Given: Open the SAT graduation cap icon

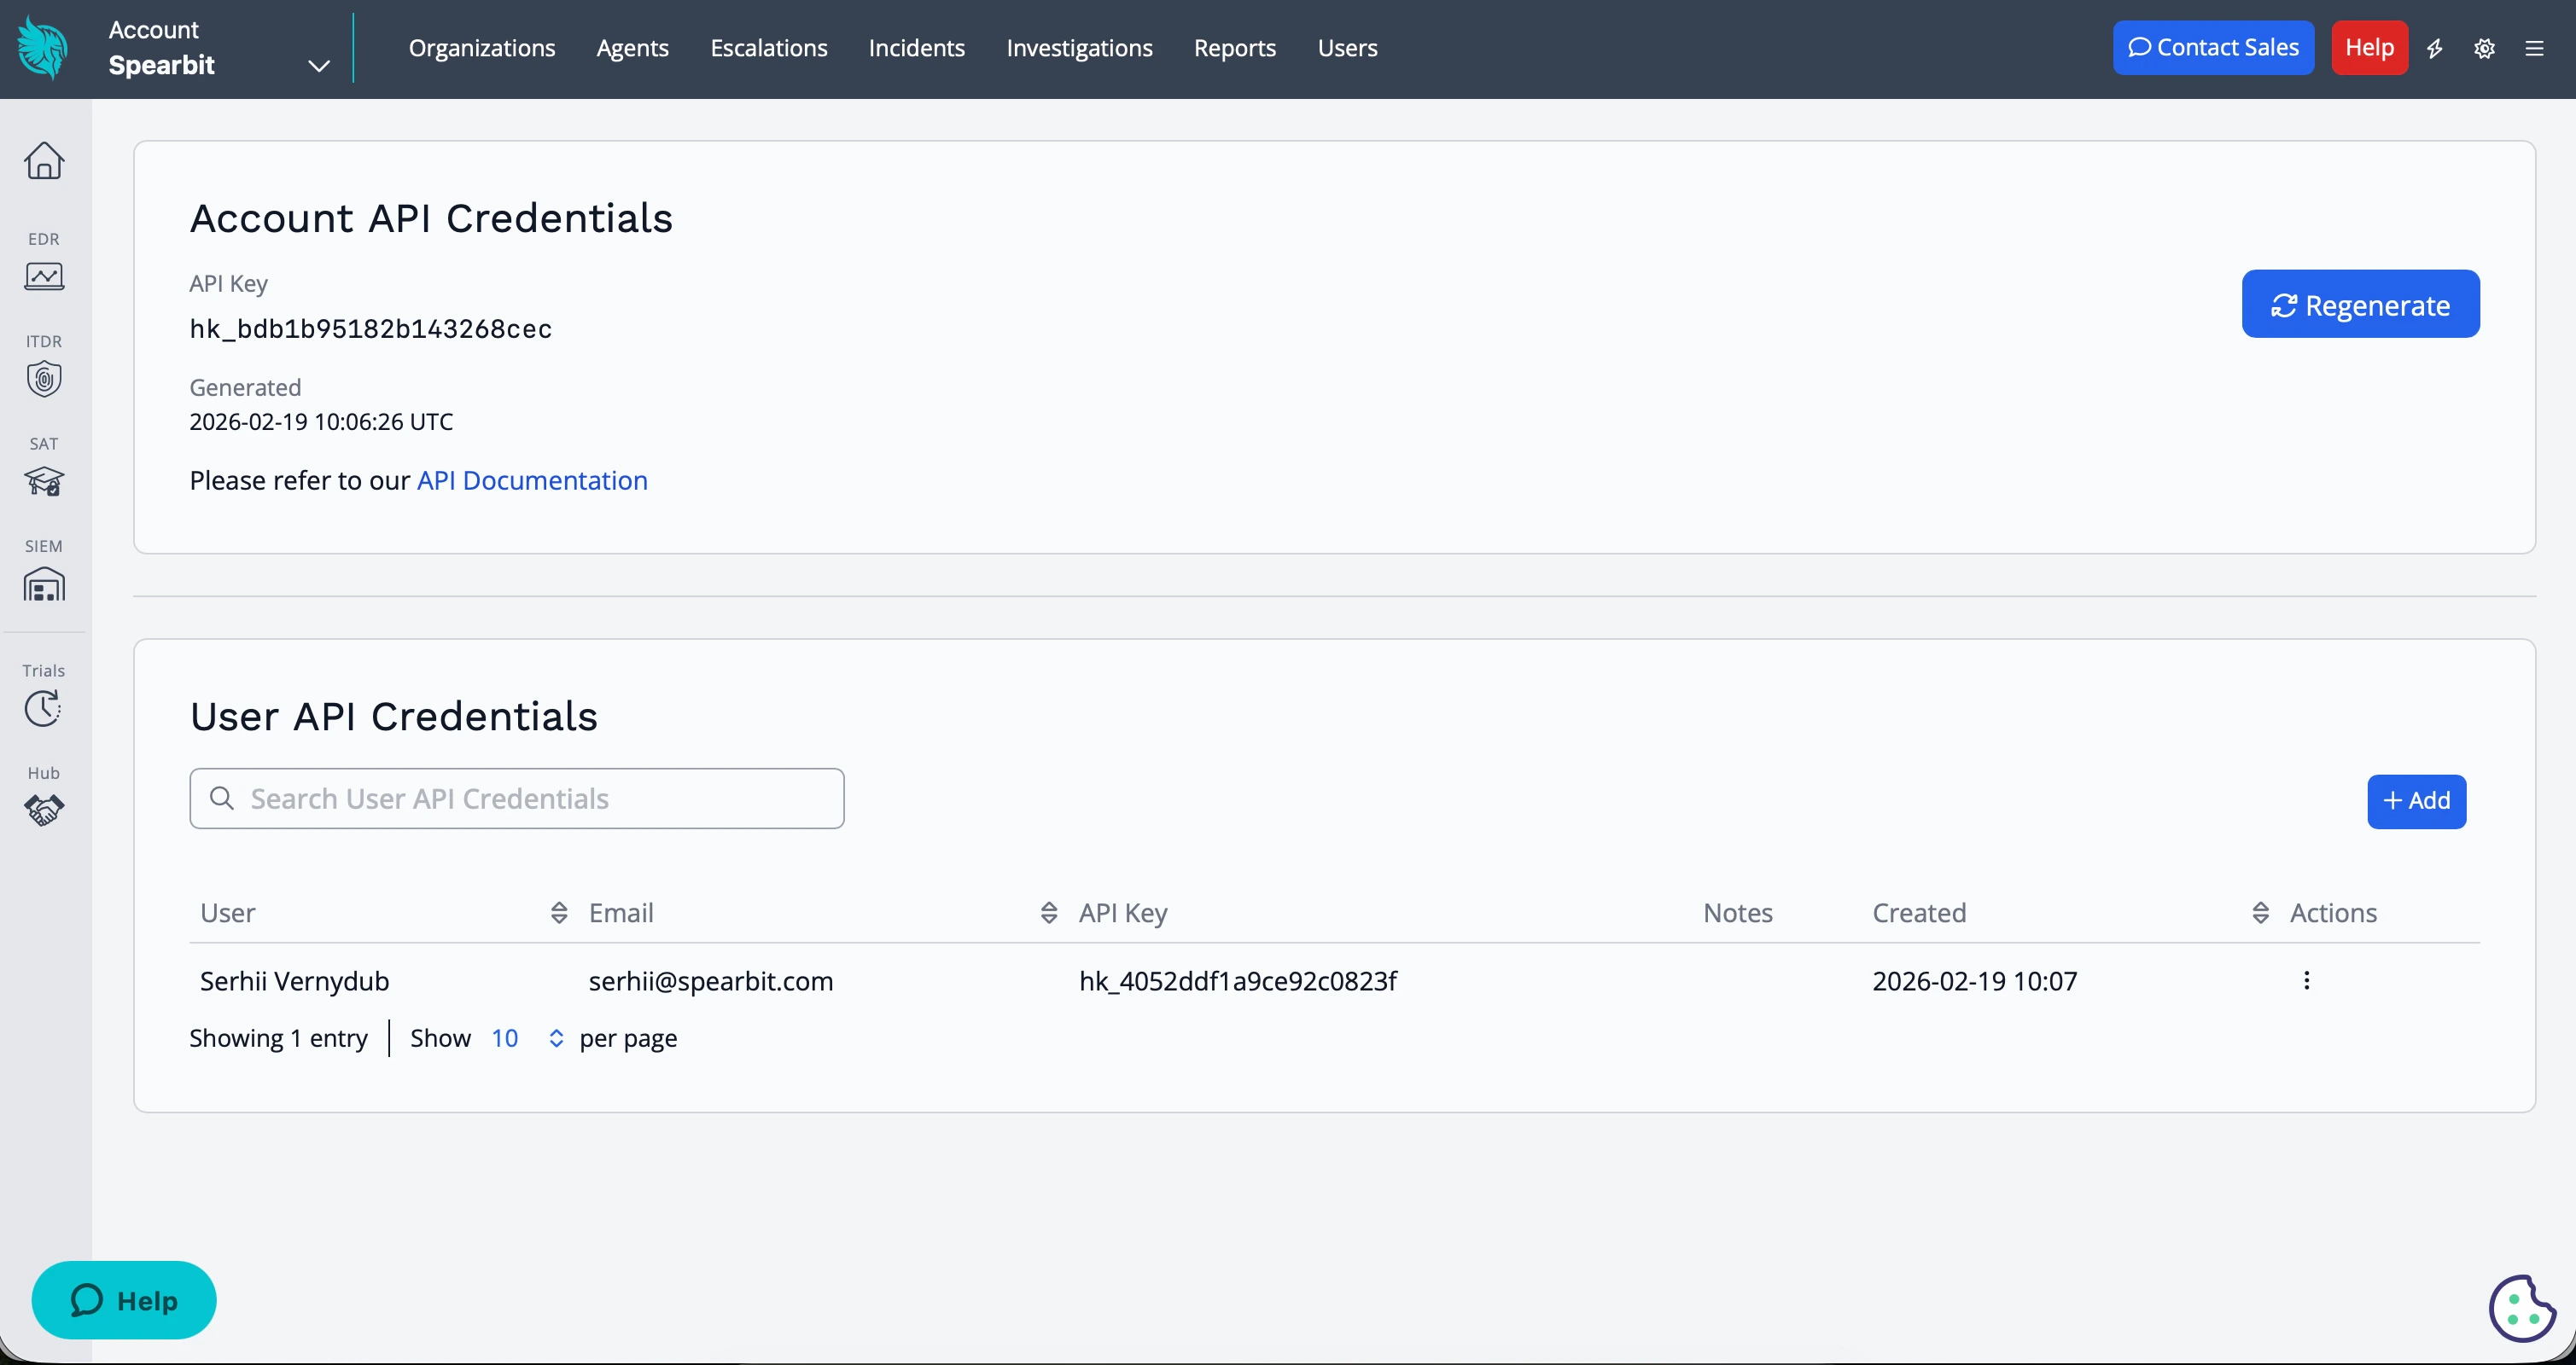Looking at the screenshot, I should [x=44, y=482].
